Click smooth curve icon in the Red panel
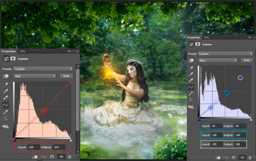Image resolution: width=256 pixels, height=161 pixels. pos(6,118)
